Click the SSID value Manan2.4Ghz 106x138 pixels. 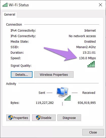(x=86, y=47)
